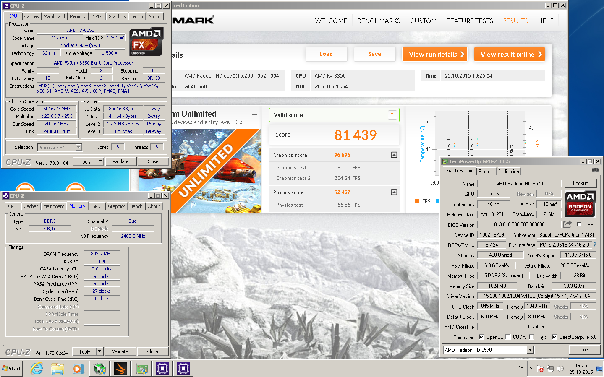
Task: Show hidden tray icons chevron
Action: click(531, 368)
